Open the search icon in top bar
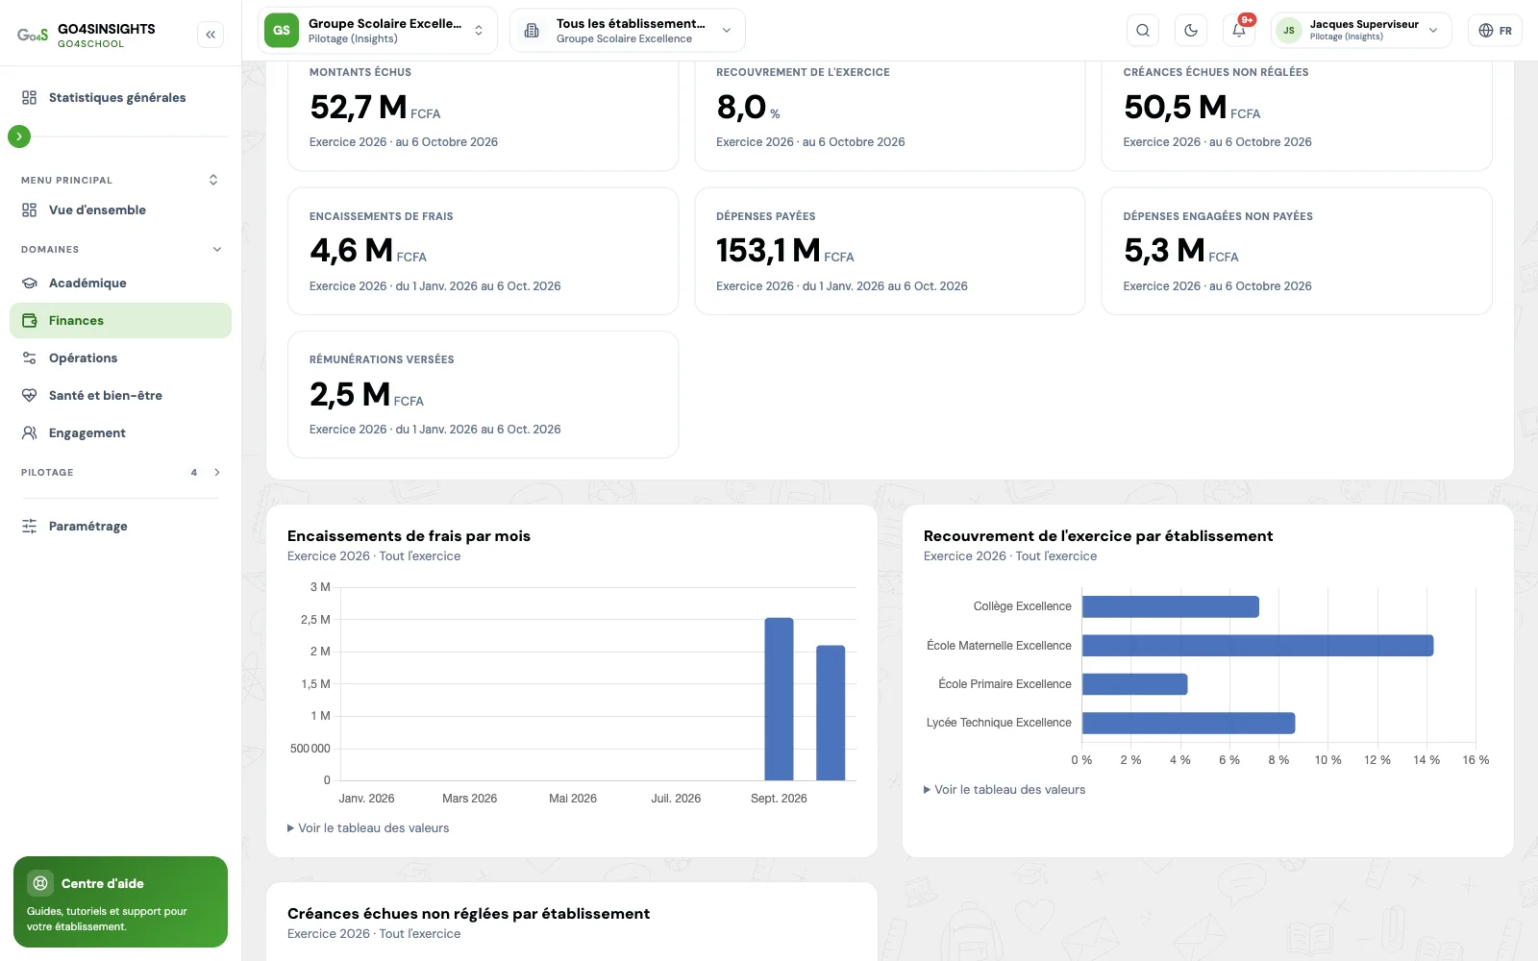 coord(1143,31)
